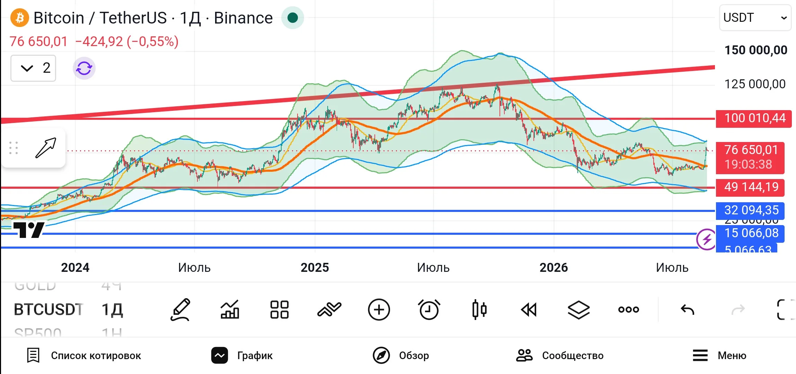Click the Bitcoin logo icon
Image resolution: width=796 pixels, height=374 pixels.
[19, 18]
